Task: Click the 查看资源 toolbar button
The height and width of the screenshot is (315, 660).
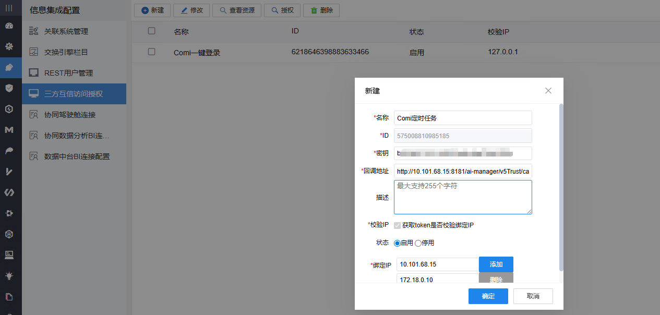Action: click(x=237, y=10)
